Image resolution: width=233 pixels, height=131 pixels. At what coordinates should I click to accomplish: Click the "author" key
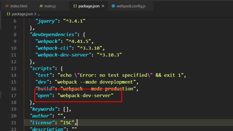click(x=41, y=116)
